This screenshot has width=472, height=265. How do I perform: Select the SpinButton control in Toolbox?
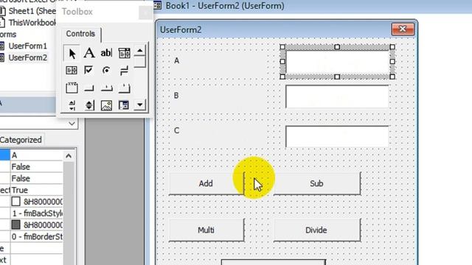pyautogui.click(x=89, y=105)
